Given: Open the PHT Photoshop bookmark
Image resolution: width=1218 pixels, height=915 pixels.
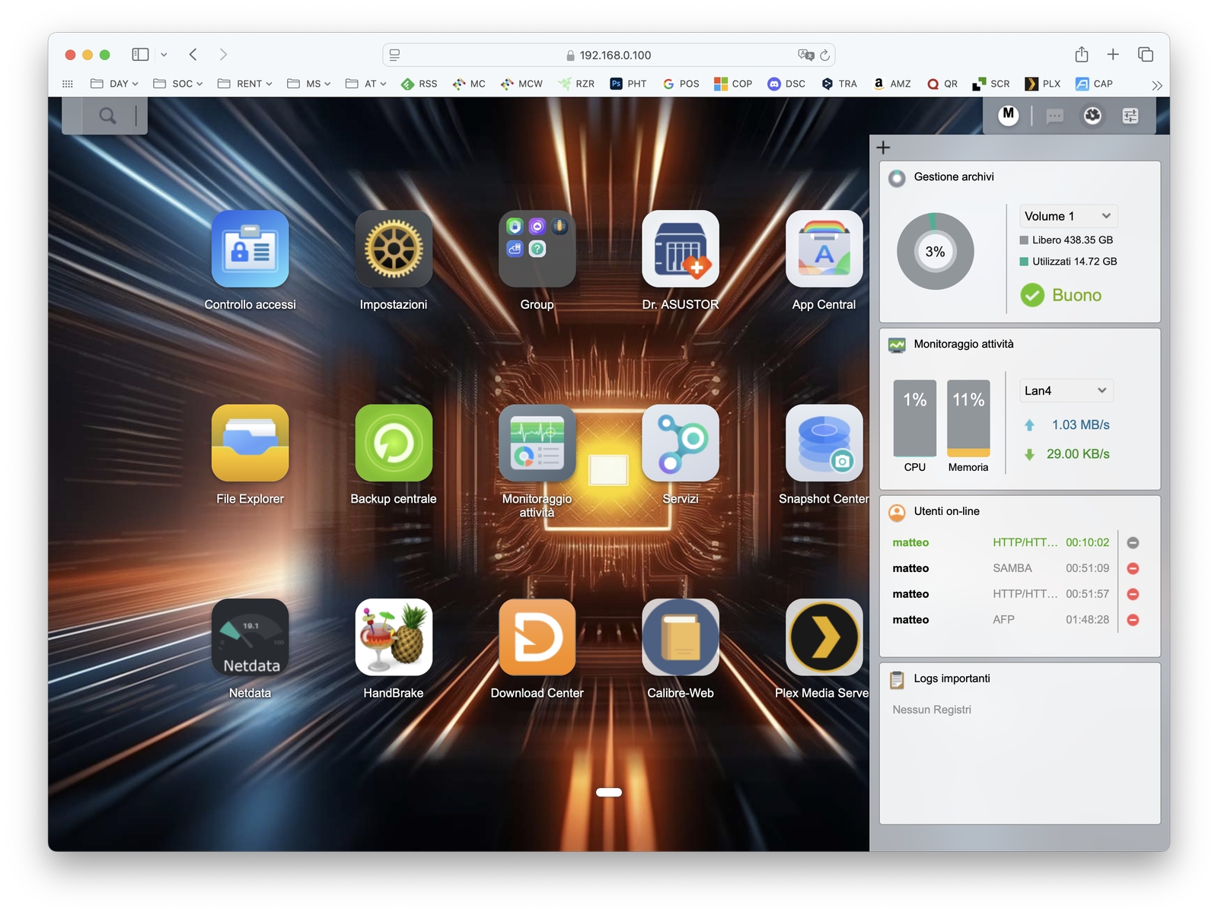Looking at the screenshot, I should (628, 84).
